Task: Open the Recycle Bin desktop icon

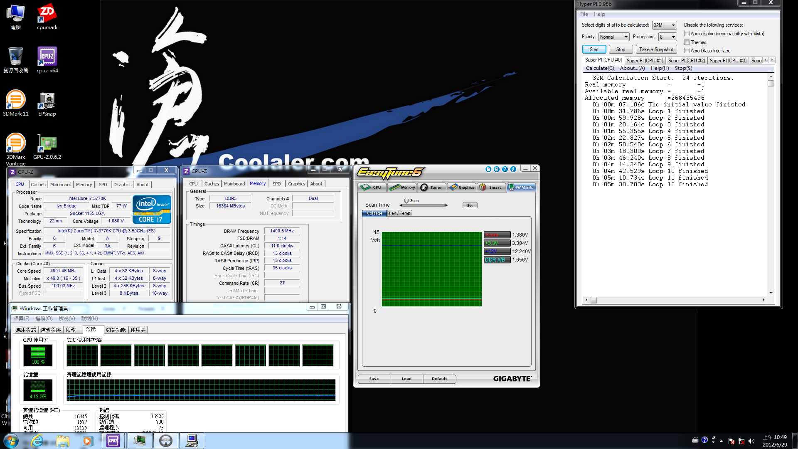Action: point(15,60)
